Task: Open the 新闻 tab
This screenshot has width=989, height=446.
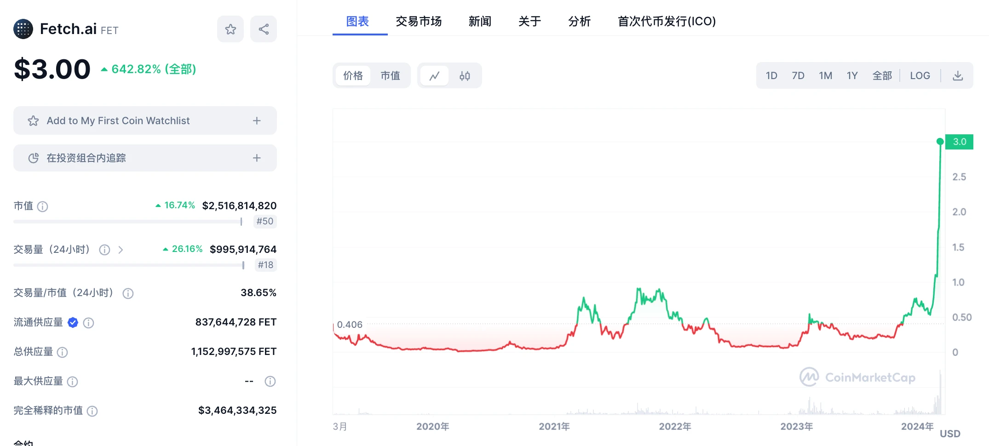Action: click(480, 21)
